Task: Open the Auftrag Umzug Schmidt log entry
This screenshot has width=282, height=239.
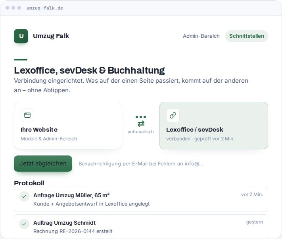Action: [x=141, y=227]
